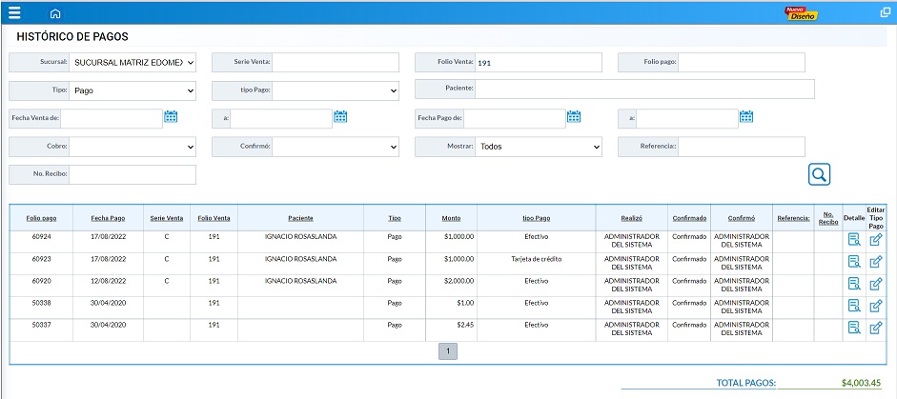897x399 pixels.
Task: Focus the Fecha Venta de date field
Action: pos(112,118)
